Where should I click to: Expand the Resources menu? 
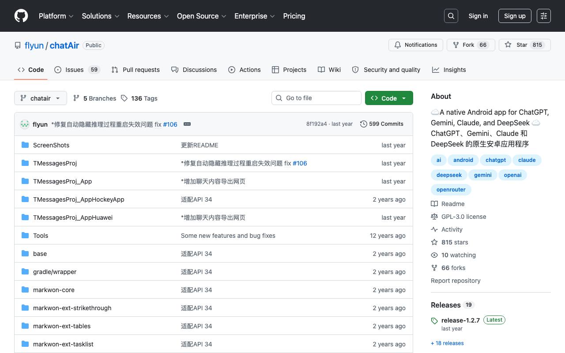tap(148, 16)
